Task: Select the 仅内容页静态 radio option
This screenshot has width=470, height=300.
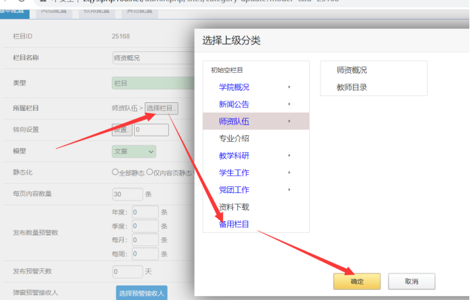Action: coord(149,172)
